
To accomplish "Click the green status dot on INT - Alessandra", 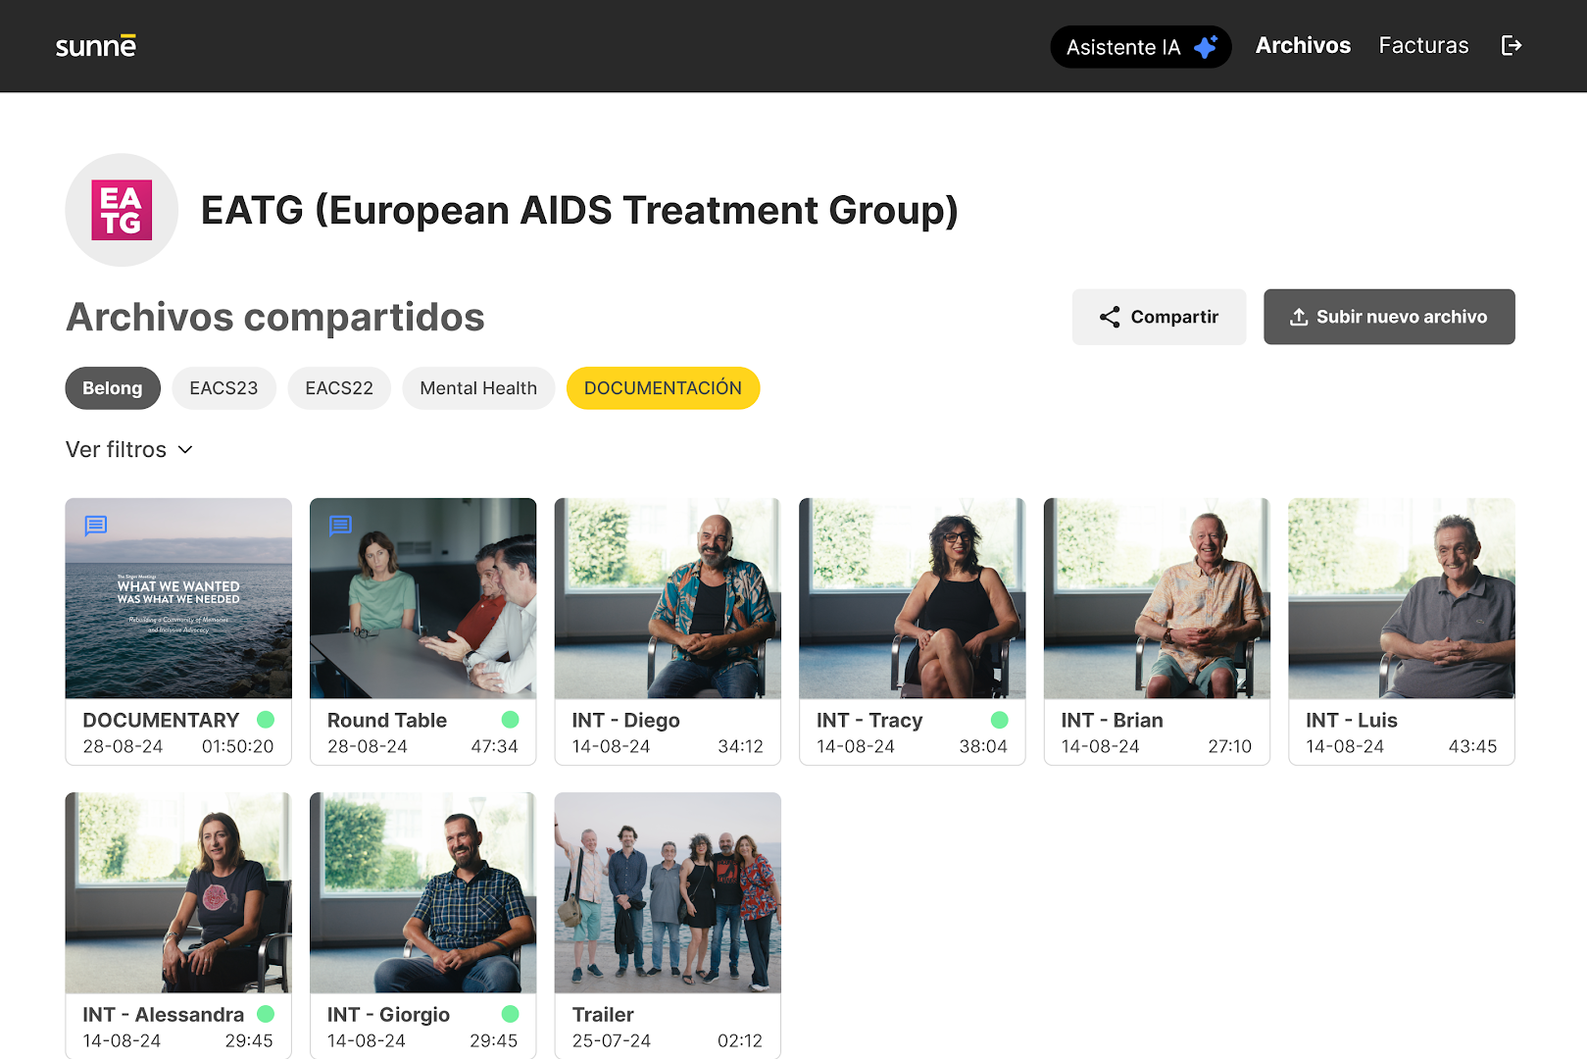I will (x=266, y=1014).
